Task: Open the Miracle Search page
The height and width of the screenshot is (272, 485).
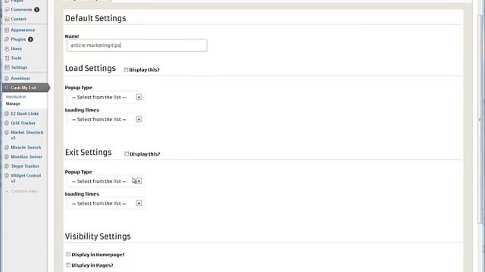Action: tap(26, 147)
